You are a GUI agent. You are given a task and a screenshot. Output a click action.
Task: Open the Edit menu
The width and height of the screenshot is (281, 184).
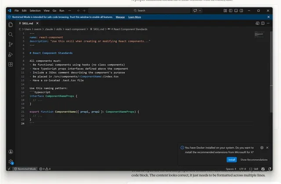pyautogui.click(x=24, y=11)
